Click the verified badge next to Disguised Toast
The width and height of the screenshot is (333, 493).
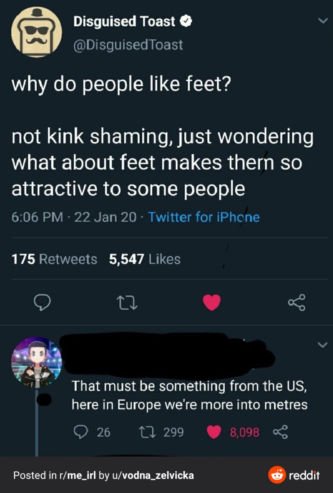(x=186, y=21)
